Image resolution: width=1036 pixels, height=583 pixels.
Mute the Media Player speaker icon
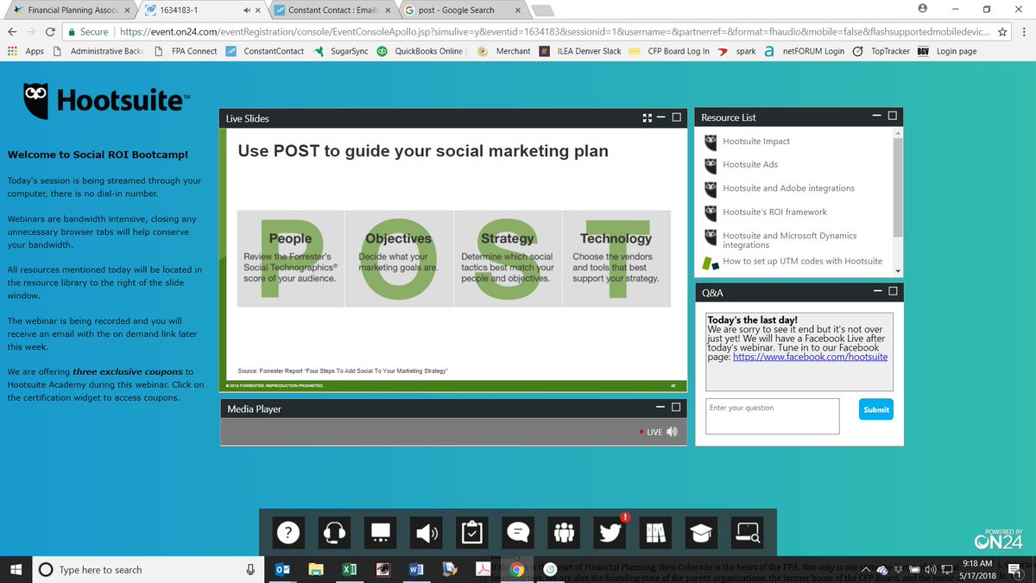[x=673, y=432]
